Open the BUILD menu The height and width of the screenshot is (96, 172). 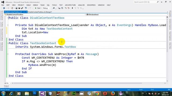[x=29, y=5]
